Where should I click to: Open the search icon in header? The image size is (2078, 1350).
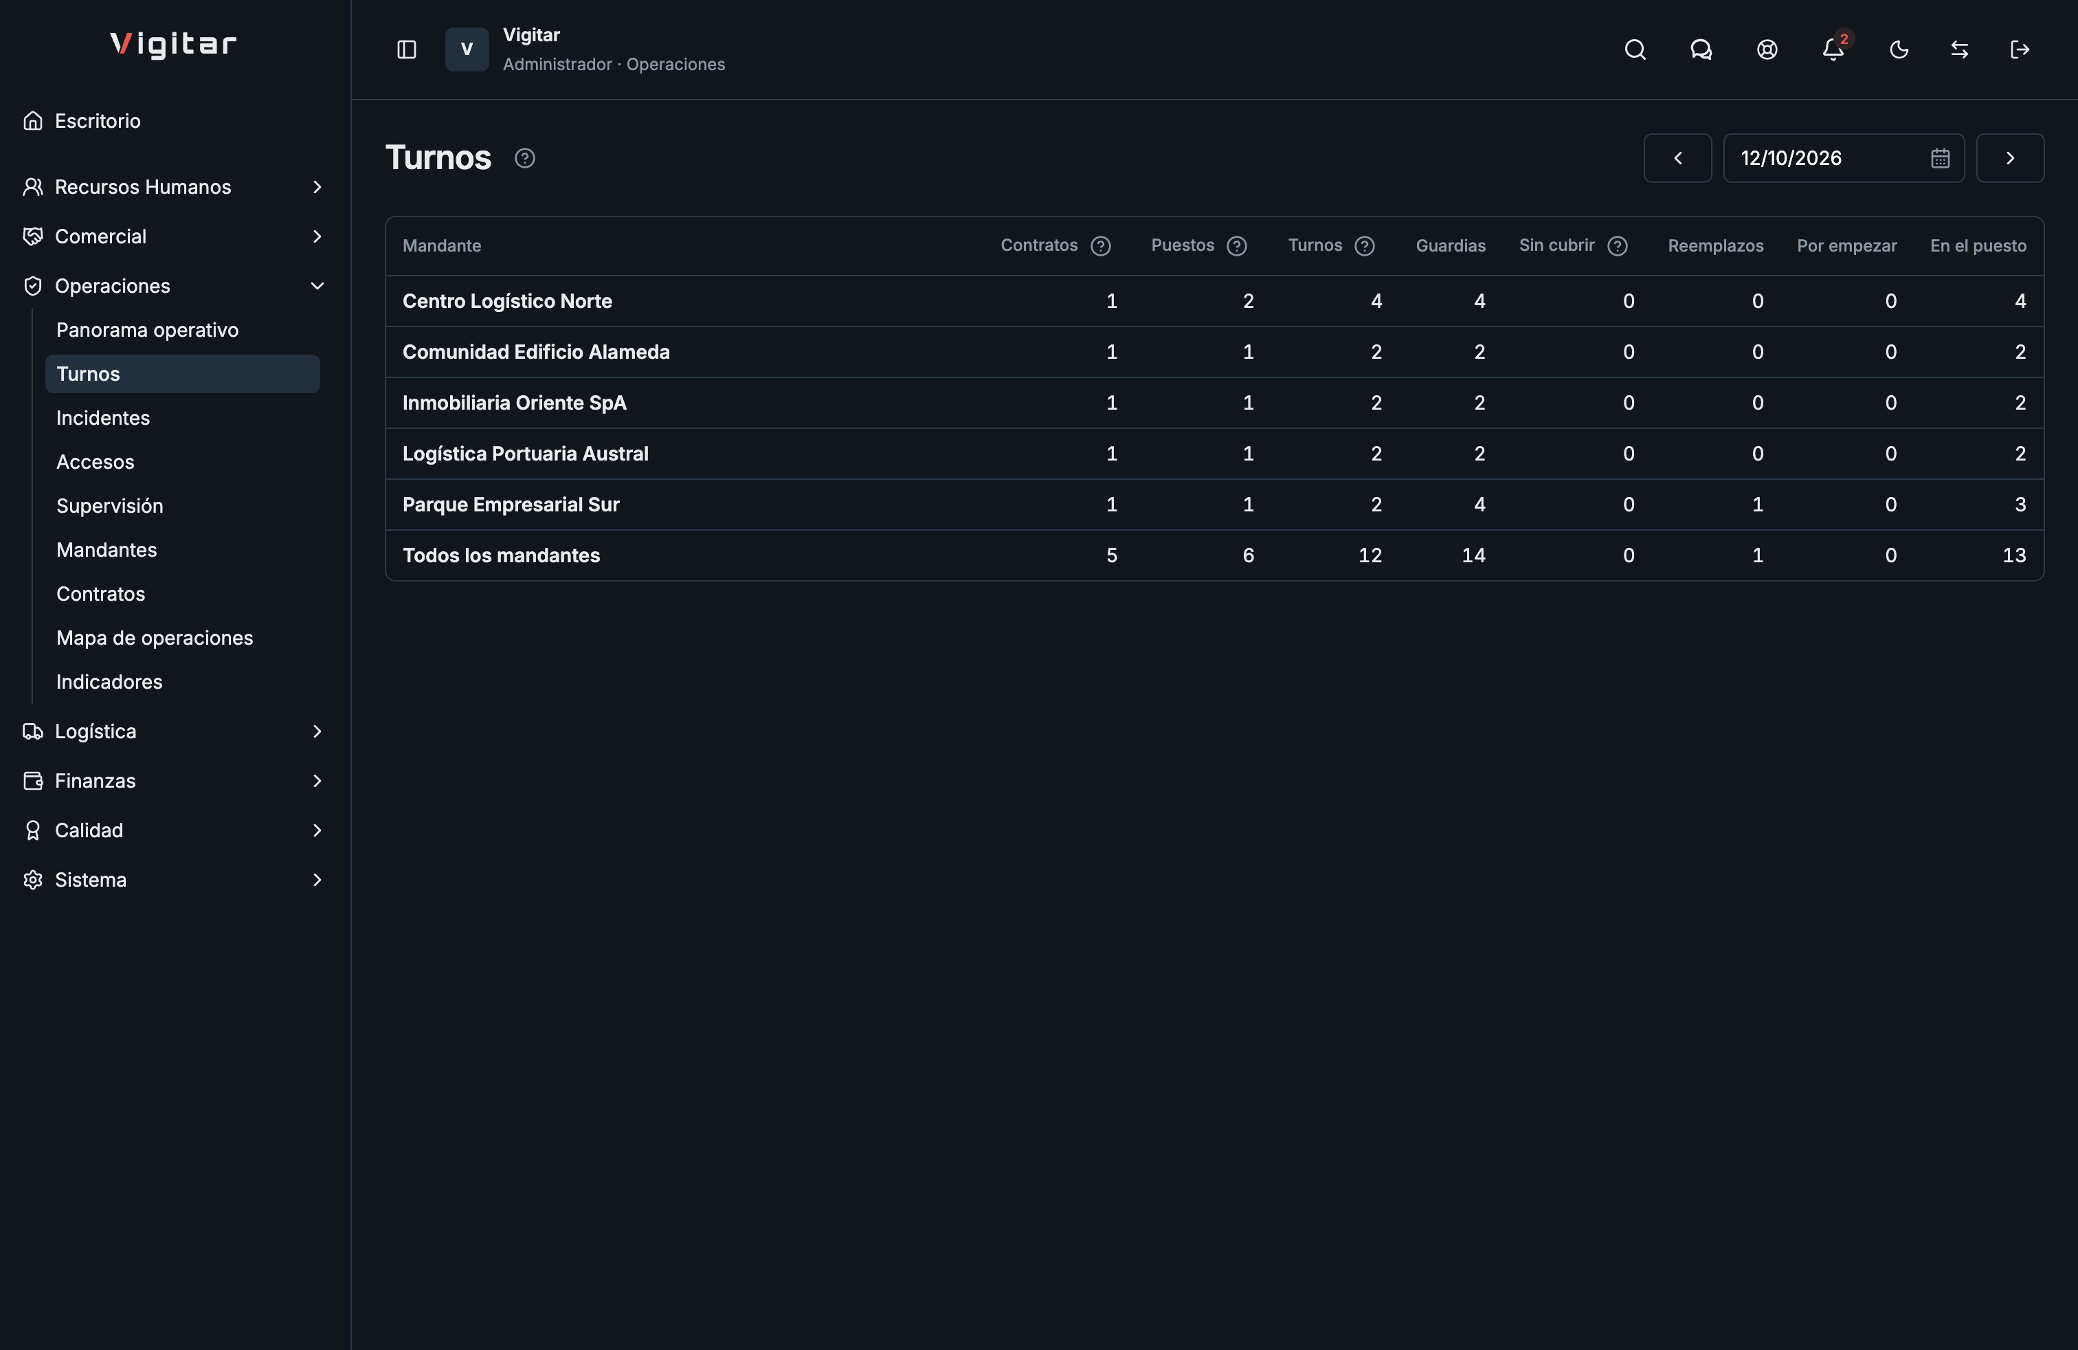[x=1635, y=49]
